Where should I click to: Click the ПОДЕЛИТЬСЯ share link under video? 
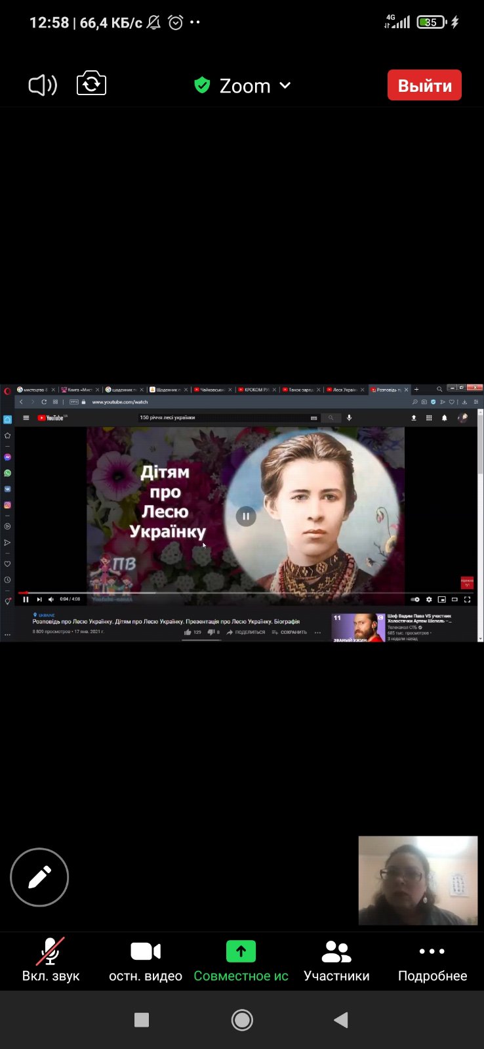246,632
